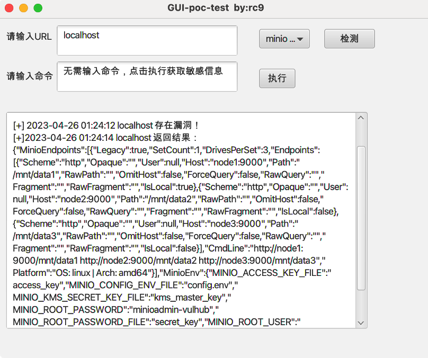Click the 执行 button

pos(277,78)
